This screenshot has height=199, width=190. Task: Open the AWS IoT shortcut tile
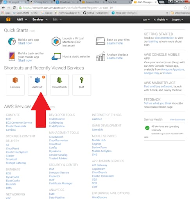tap(37, 85)
